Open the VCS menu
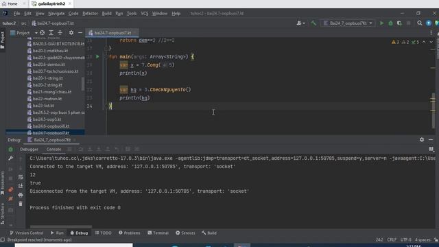Screen dimensions: 439x247 pos(145,14)
